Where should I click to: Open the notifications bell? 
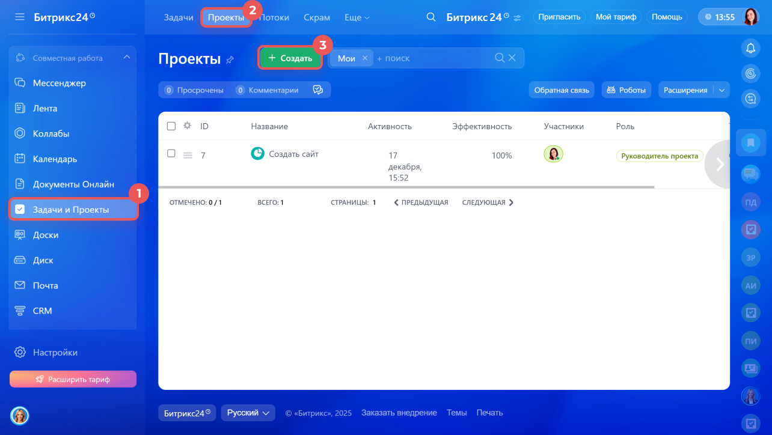pos(750,48)
